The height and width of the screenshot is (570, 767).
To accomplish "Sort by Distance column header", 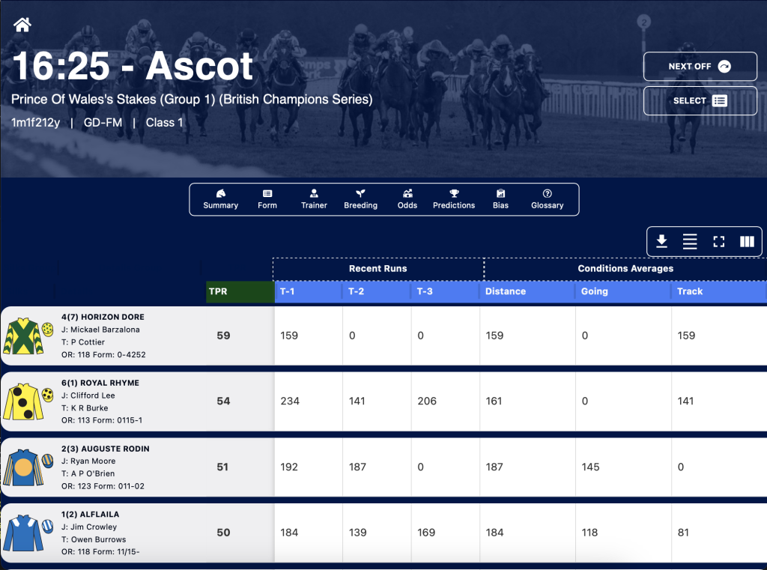I will 528,291.
